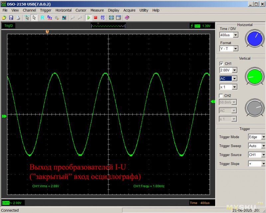Open the Trigger Mode Edge dropdown
The image size is (266, 213).
click(263, 137)
